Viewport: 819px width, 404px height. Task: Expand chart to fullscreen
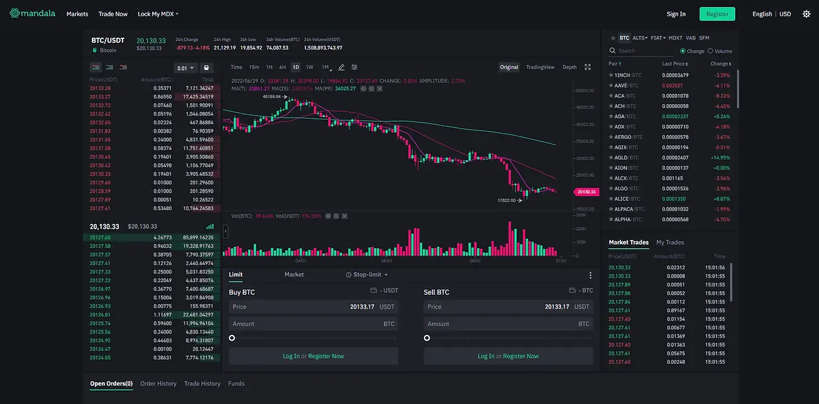[588, 67]
